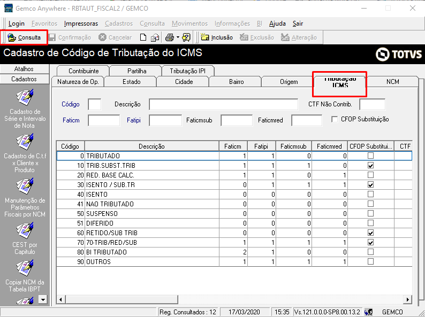Click the TOTVS logo
Screen dimensions: 425x317
(x=399, y=54)
